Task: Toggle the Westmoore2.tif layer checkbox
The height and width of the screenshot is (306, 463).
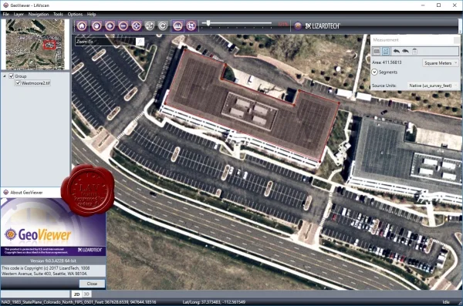Action: 18,83
